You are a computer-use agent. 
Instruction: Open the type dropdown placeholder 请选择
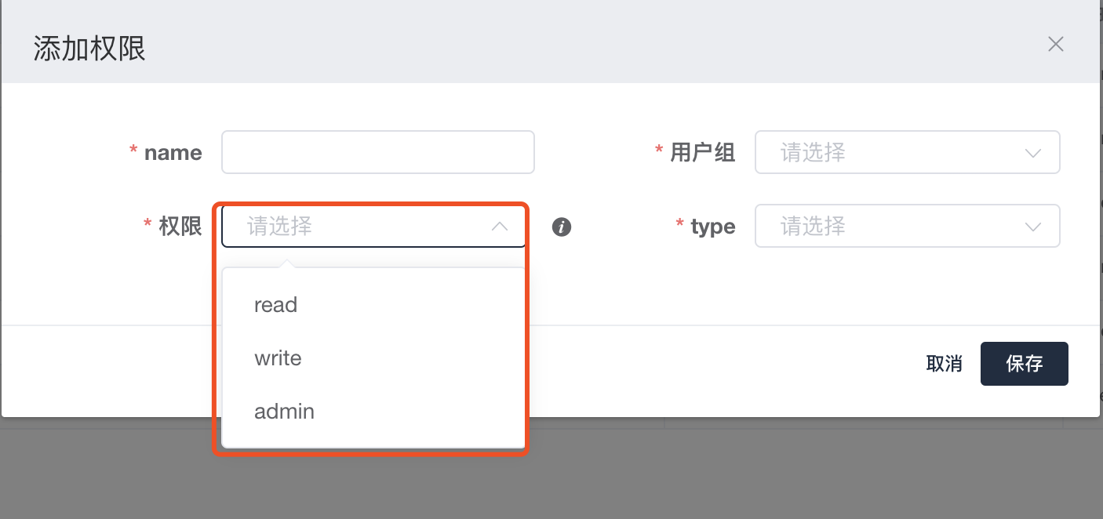[813, 227]
